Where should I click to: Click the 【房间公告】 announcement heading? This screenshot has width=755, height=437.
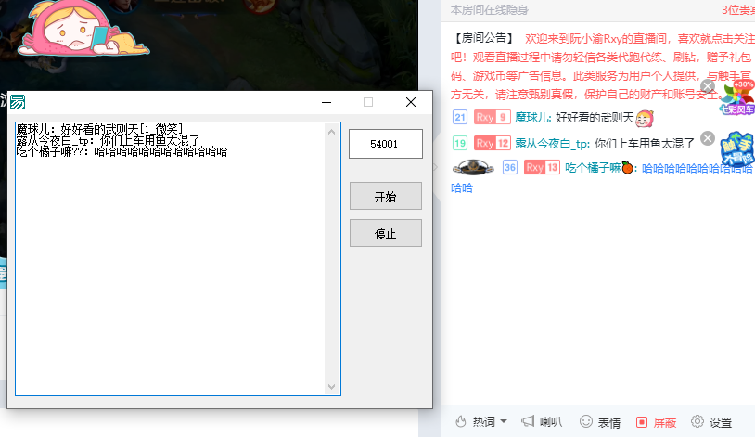(483, 38)
